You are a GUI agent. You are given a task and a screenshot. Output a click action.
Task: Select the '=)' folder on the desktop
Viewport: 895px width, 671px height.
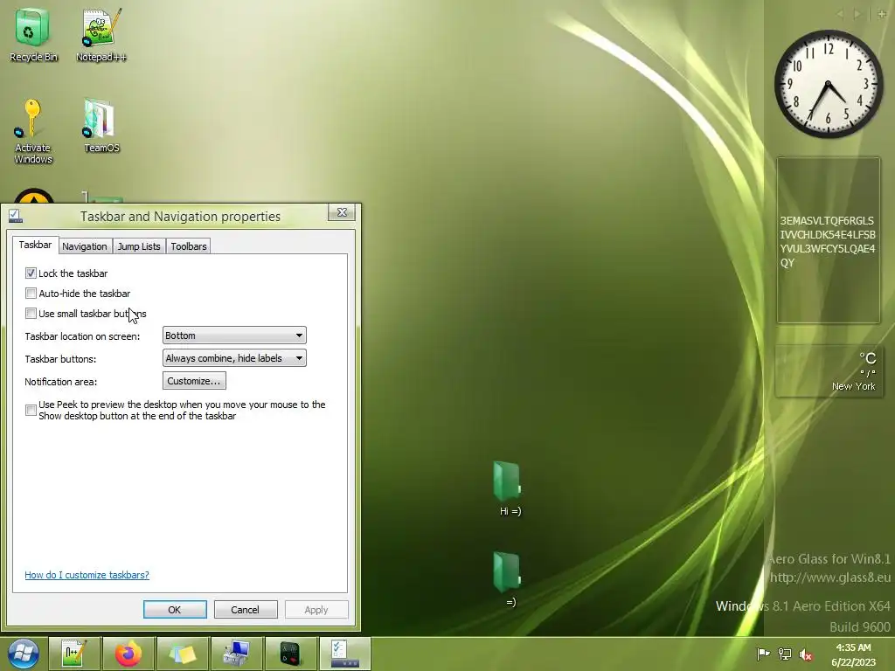click(x=510, y=579)
